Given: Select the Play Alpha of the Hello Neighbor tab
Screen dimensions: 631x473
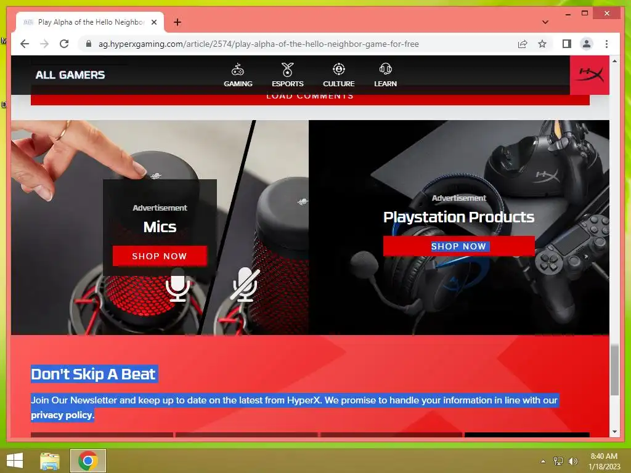Looking at the screenshot, I should pyautogui.click(x=90, y=22).
